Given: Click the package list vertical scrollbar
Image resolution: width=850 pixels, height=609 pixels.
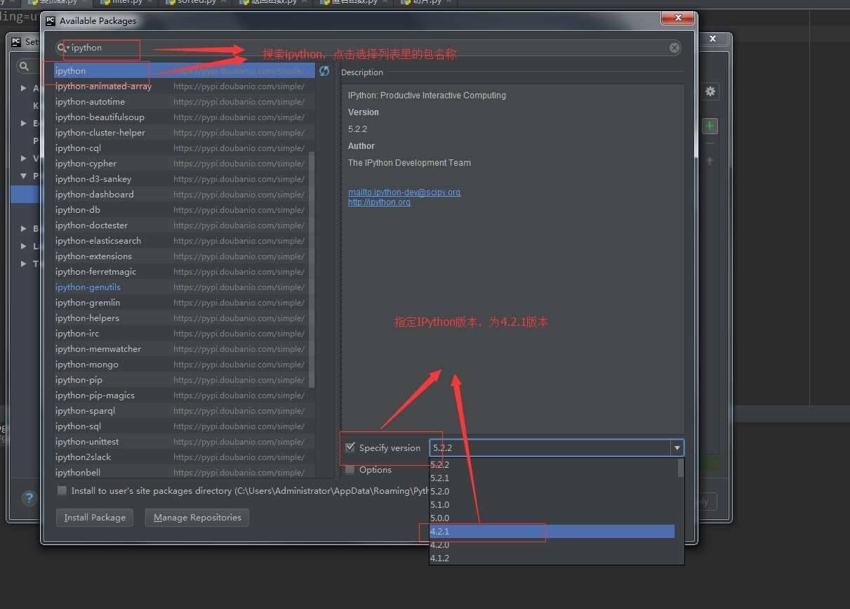Looking at the screenshot, I should tap(312, 270).
